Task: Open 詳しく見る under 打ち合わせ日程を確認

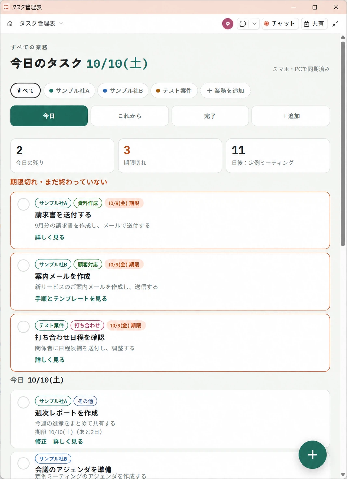Action: coord(50,360)
